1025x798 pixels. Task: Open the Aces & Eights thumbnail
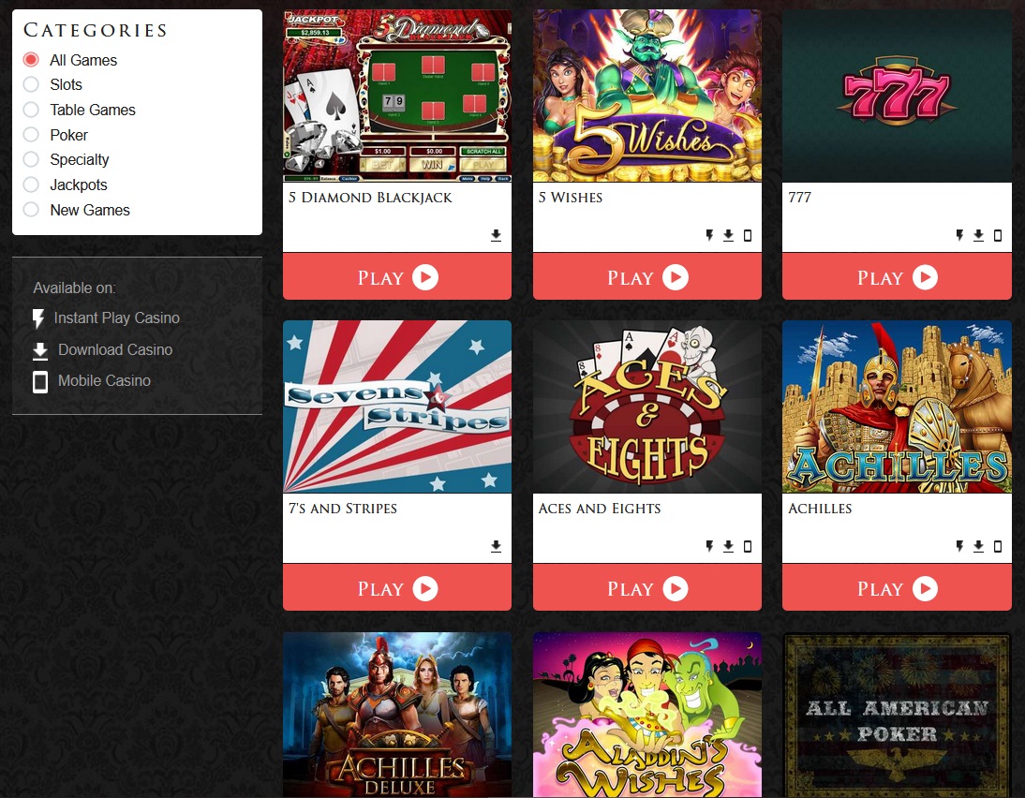coord(647,406)
